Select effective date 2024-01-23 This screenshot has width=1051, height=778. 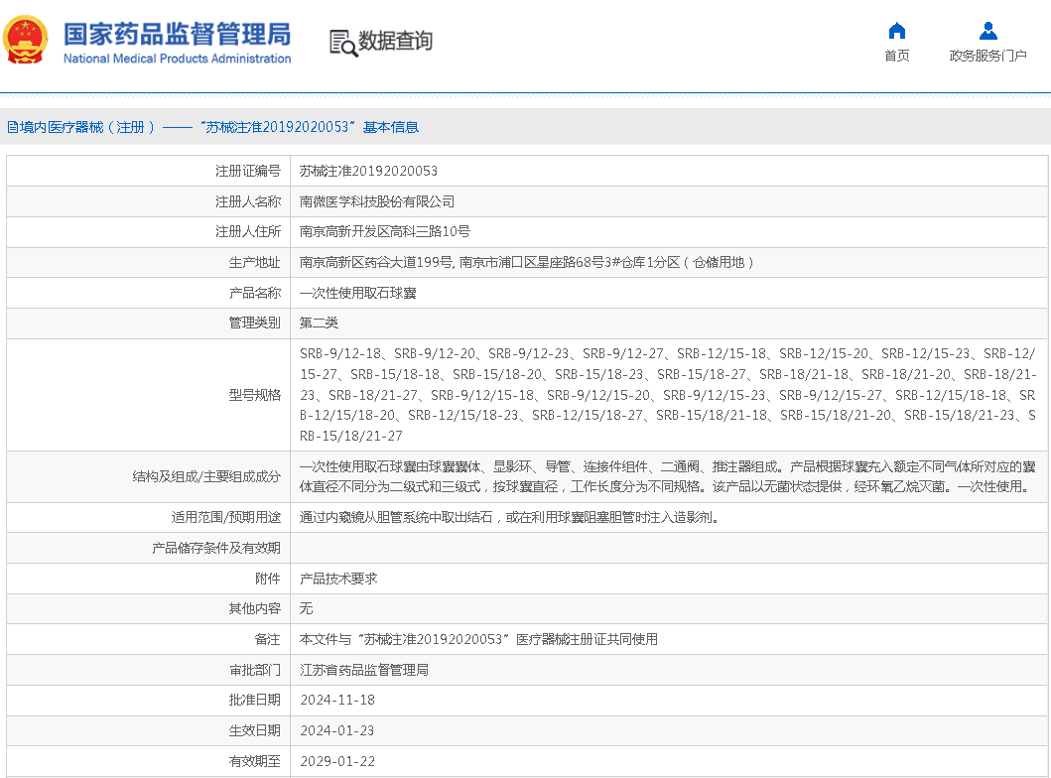pos(337,731)
